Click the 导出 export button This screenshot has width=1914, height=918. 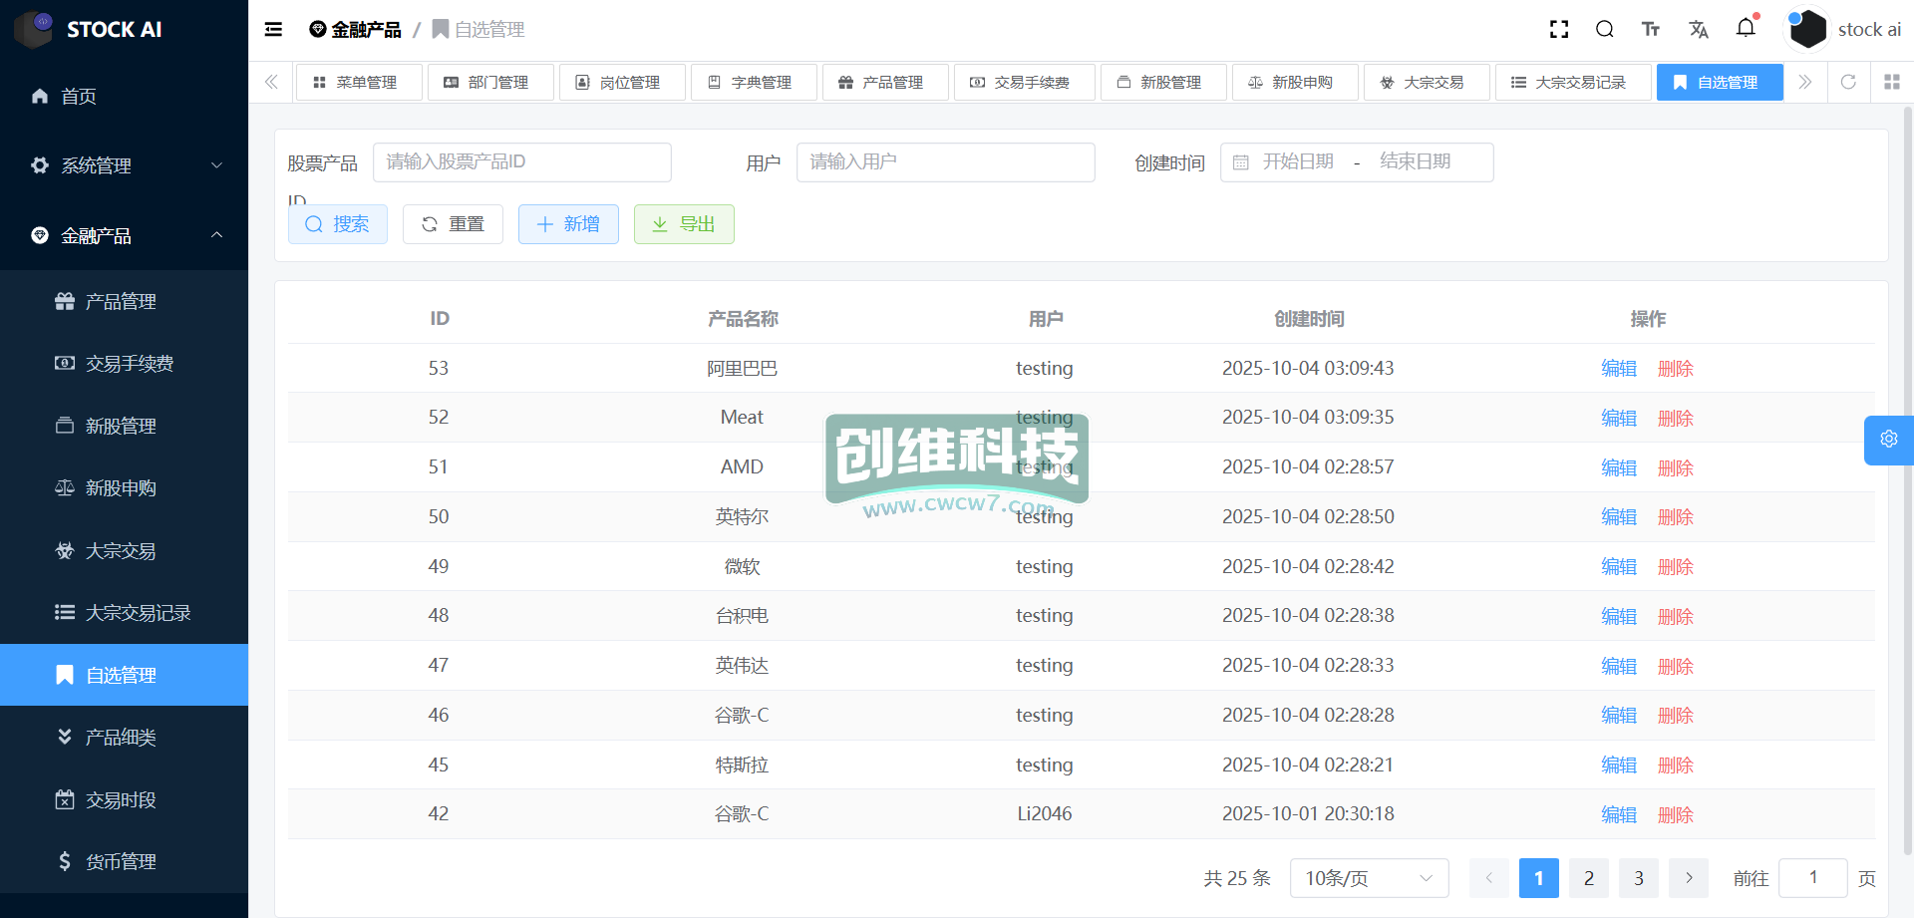[x=684, y=224]
